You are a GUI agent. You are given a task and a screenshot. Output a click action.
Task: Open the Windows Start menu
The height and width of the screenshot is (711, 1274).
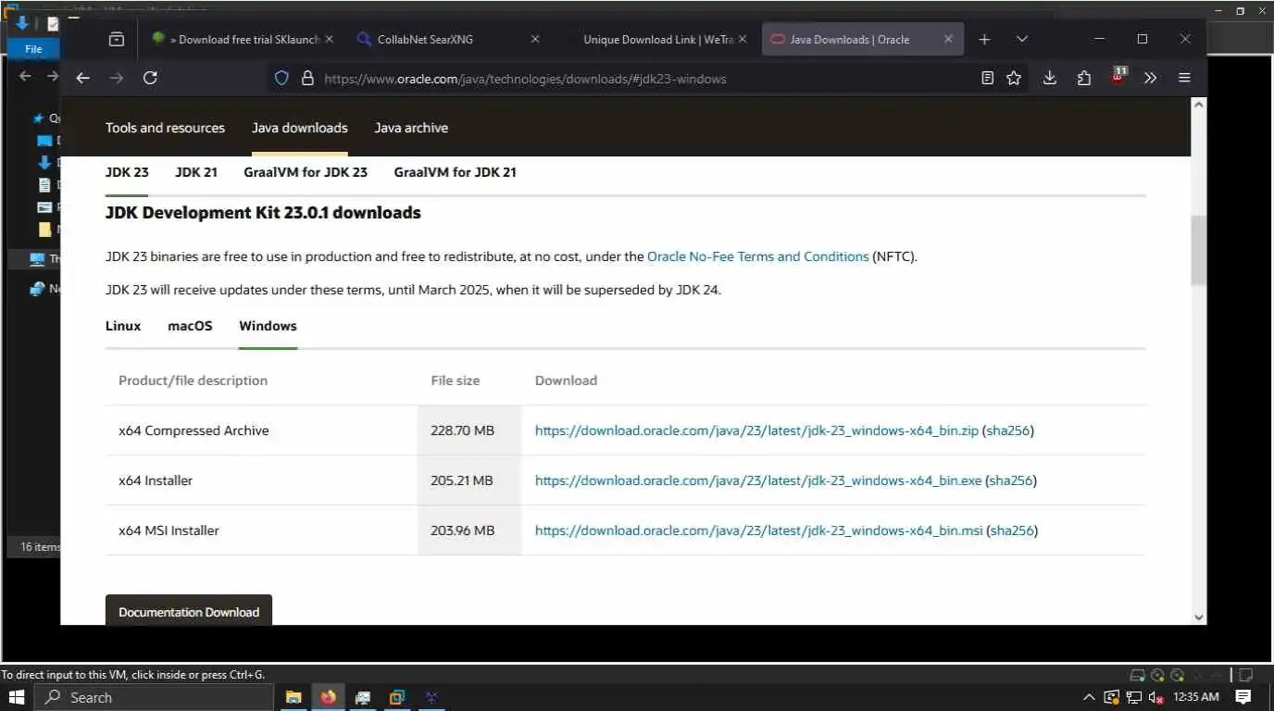pyautogui.click(x=17, y=697)
